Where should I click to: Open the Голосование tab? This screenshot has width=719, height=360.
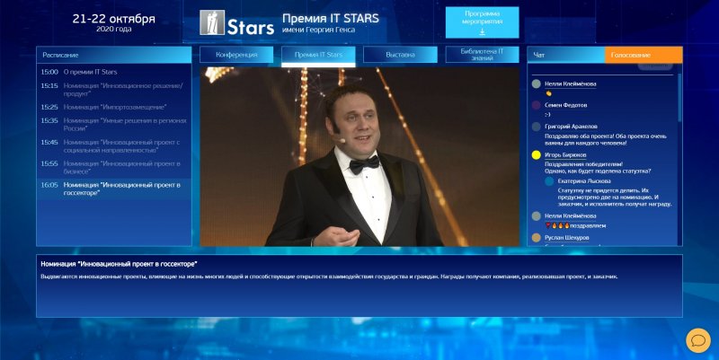pos(644,55)
